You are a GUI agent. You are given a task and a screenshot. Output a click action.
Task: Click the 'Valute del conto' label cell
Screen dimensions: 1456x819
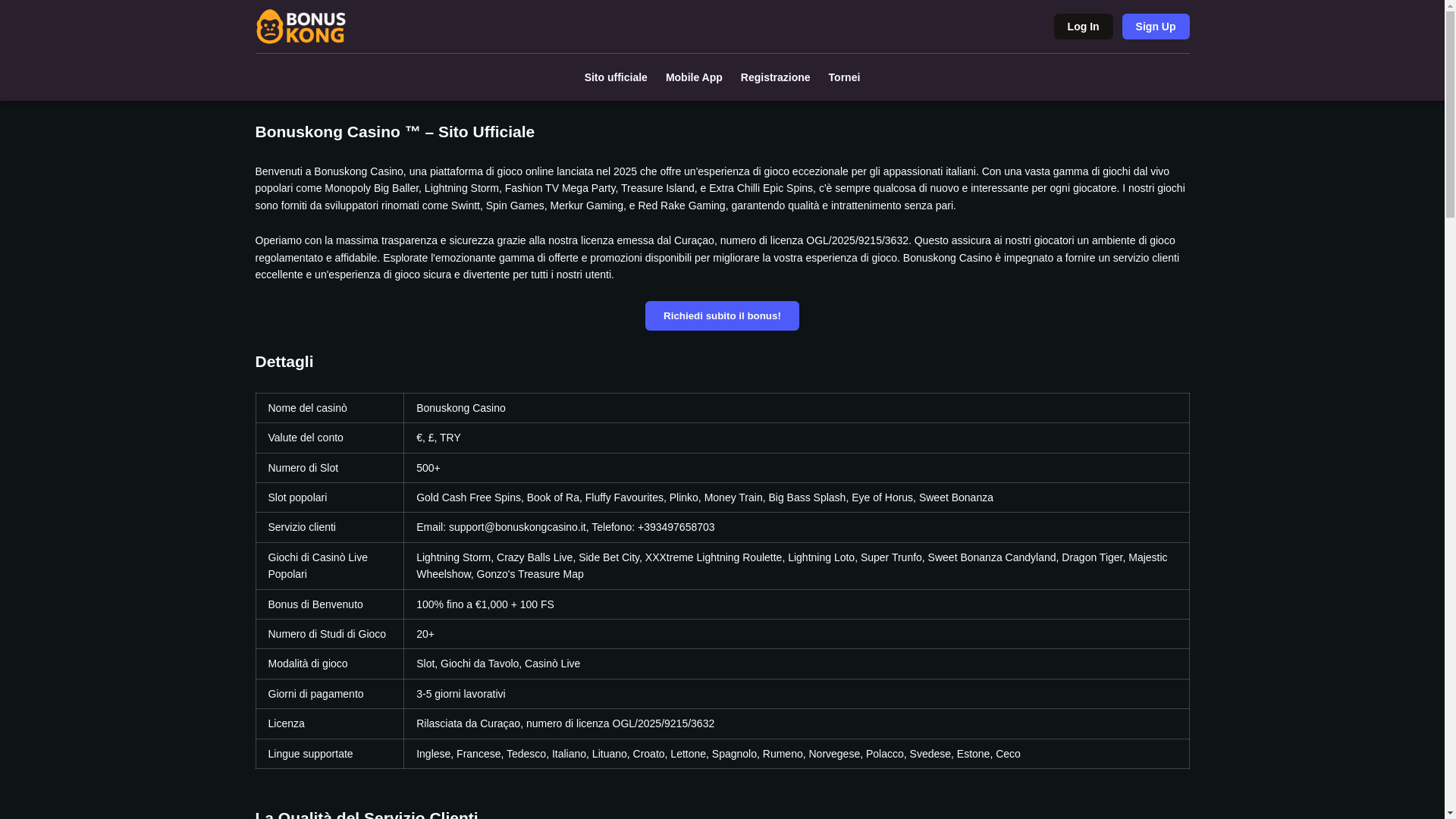point(329,438)
